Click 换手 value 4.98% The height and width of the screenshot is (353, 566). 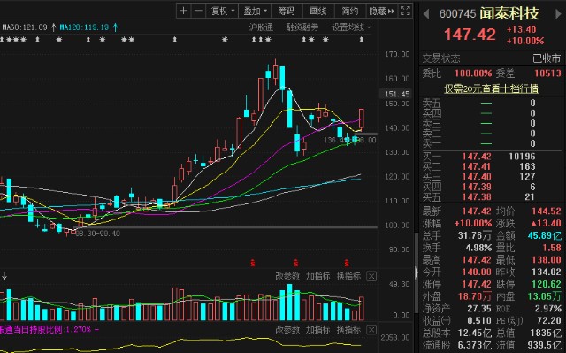pyautogui.click(x=478, y=248)
